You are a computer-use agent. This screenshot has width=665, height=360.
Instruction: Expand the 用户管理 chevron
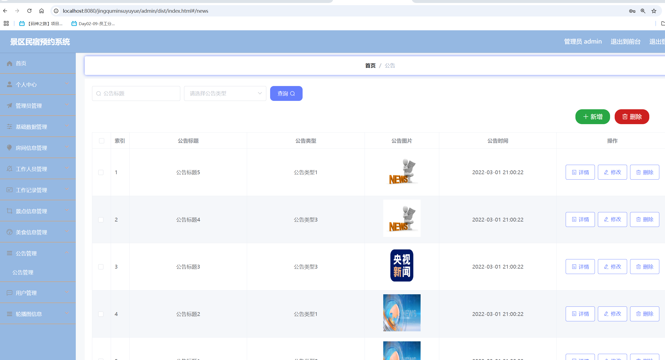(x=67, y=292)
